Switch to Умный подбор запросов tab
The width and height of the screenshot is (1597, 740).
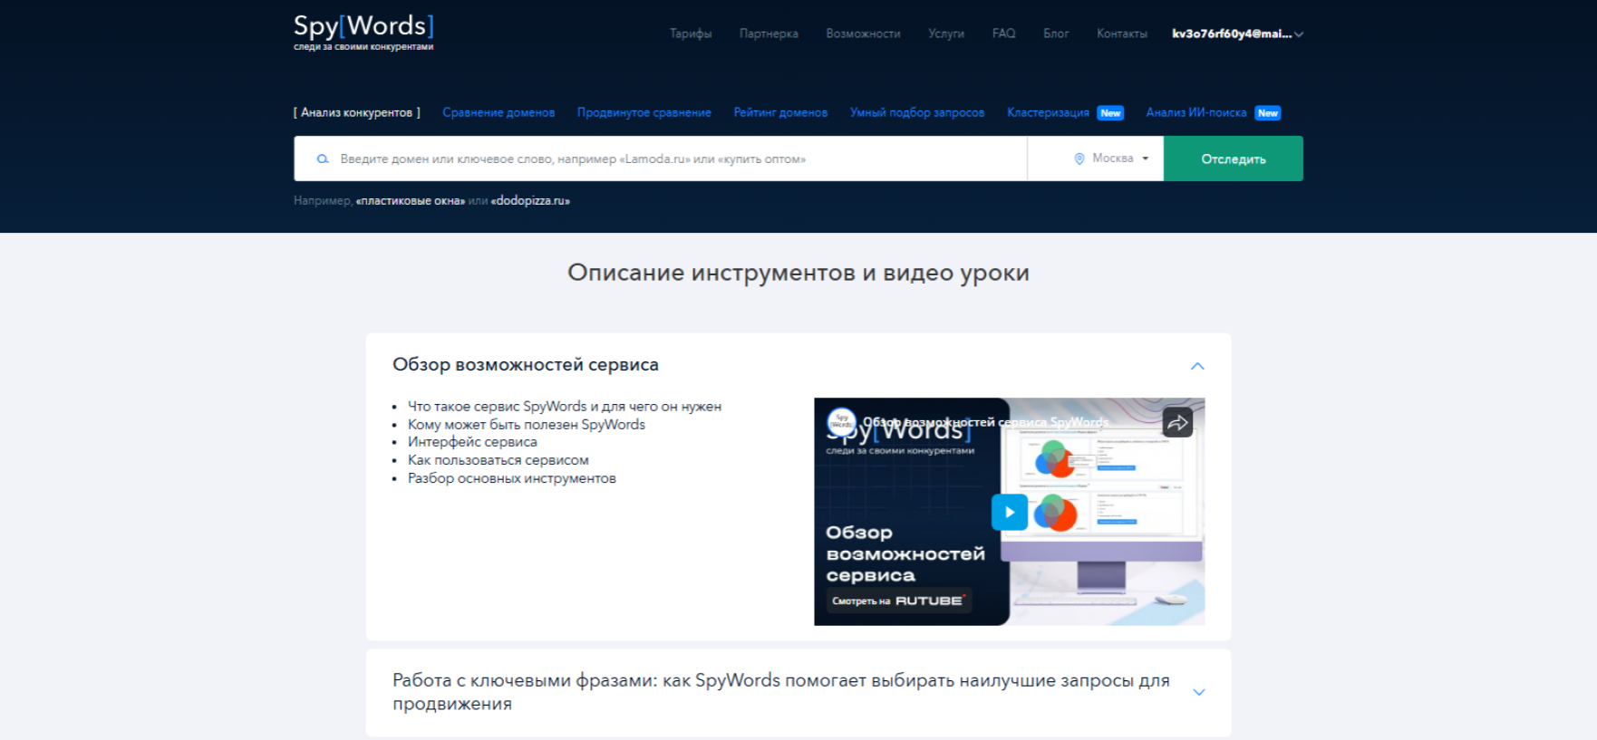tap(917, 112)
